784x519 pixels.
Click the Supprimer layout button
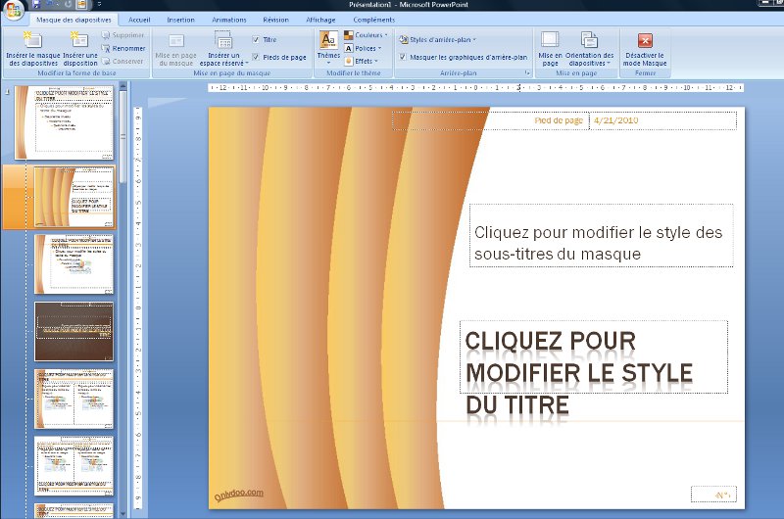(x=123, y=35)
